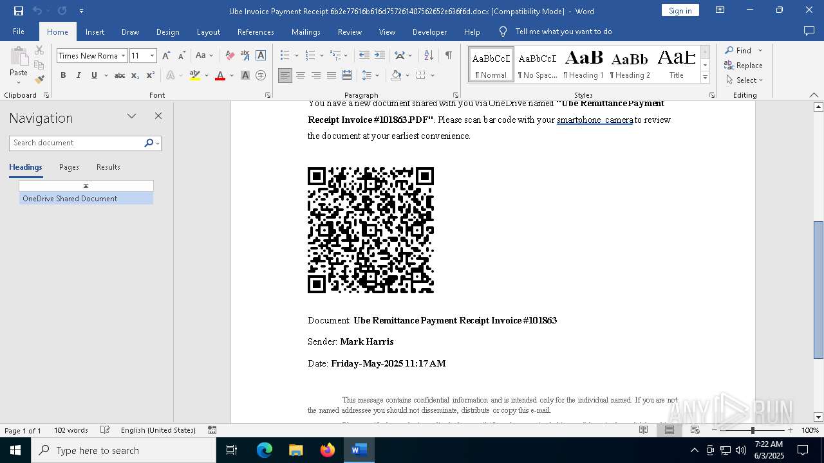Click the Format Painter brush icon

(39, 80)
